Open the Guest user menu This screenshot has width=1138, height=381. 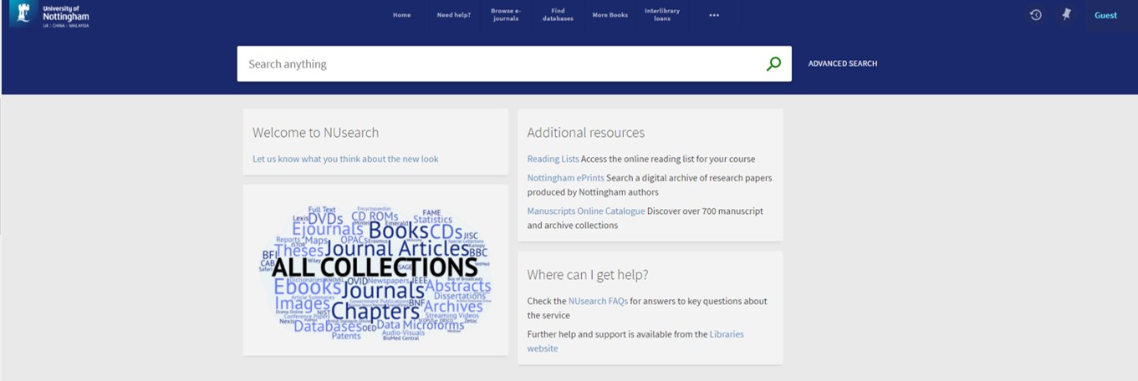pyautogui.click(x=1105, y=15)
